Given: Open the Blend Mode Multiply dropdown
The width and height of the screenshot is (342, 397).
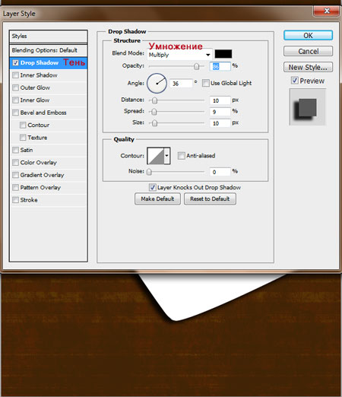Looking at the screenshot, I should (x=179, y=55).
